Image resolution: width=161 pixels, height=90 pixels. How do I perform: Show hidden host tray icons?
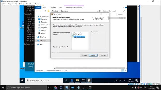click(x=133, y=88)
